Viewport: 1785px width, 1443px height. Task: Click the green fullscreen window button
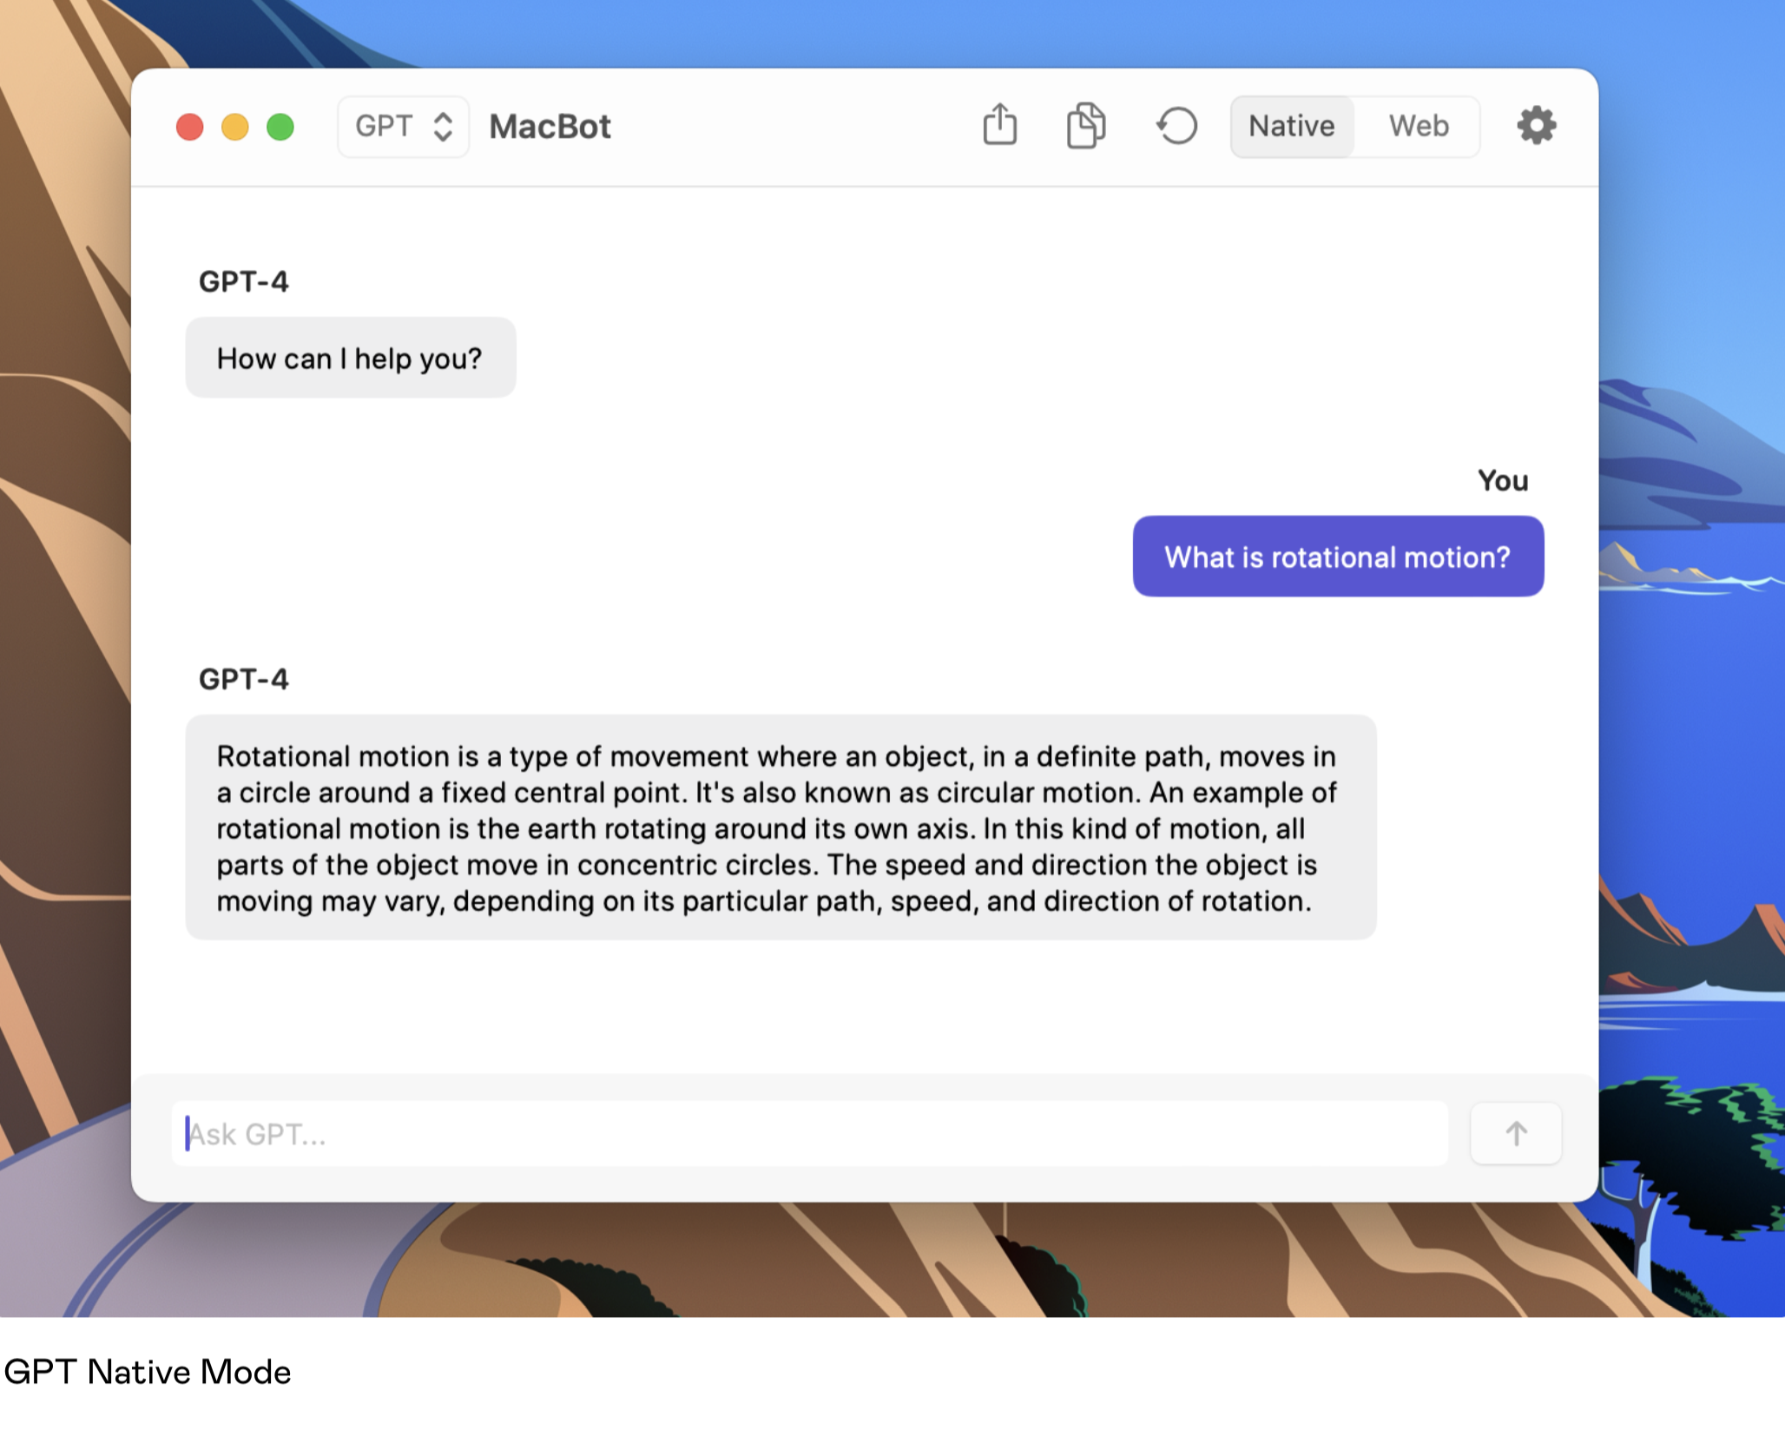(280, 127)
